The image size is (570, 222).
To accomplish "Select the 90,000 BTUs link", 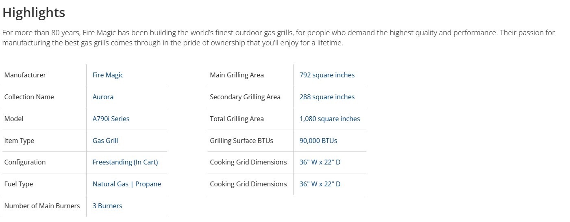I will click(318, 141).
